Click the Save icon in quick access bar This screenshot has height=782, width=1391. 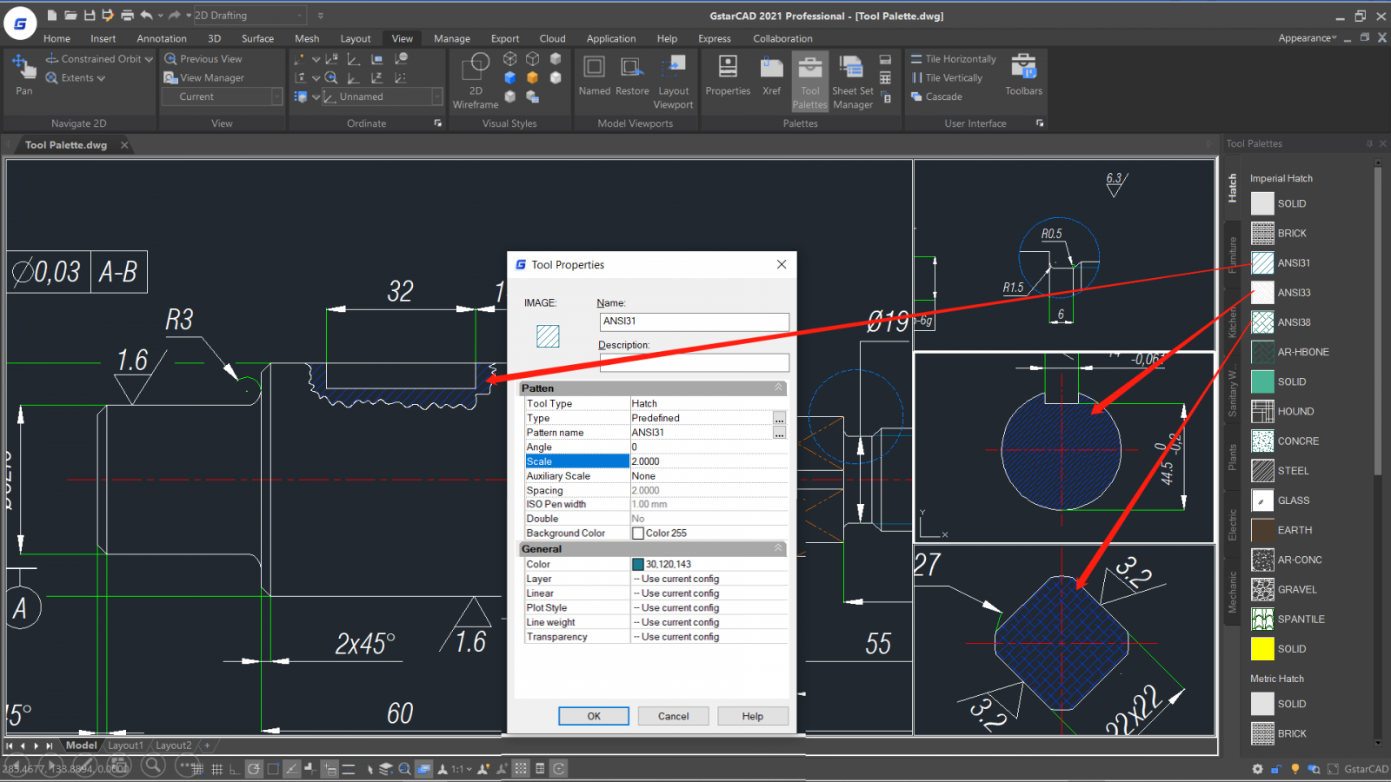click(90, 16)
